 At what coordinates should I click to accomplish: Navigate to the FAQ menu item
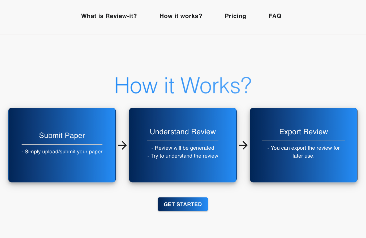coord(275,16)
